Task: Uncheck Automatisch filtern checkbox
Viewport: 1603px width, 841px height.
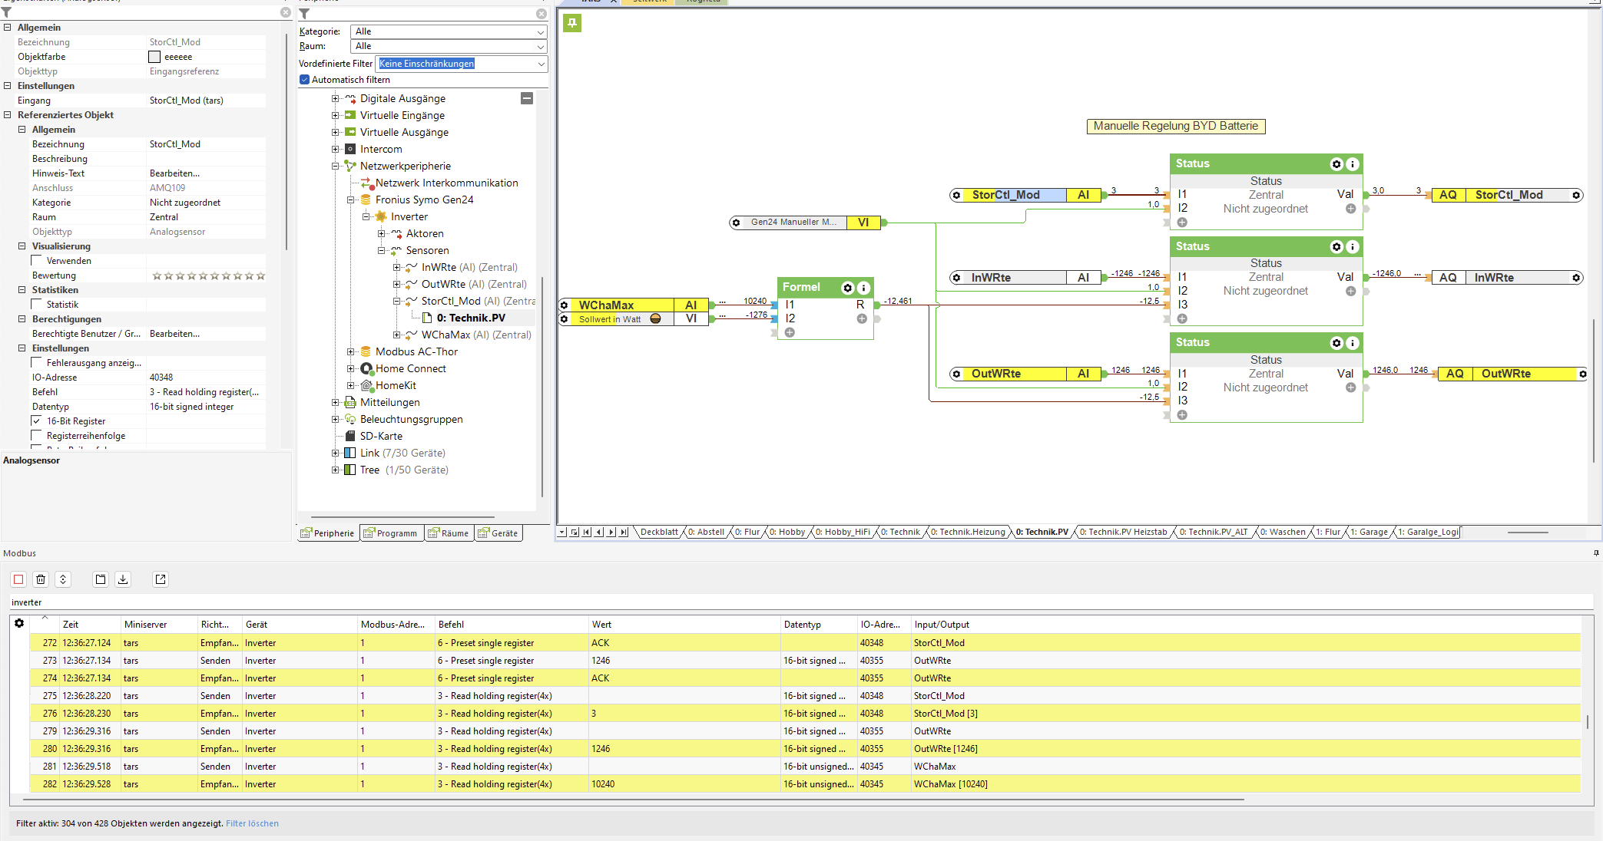Action: click(x=304, y=80)
